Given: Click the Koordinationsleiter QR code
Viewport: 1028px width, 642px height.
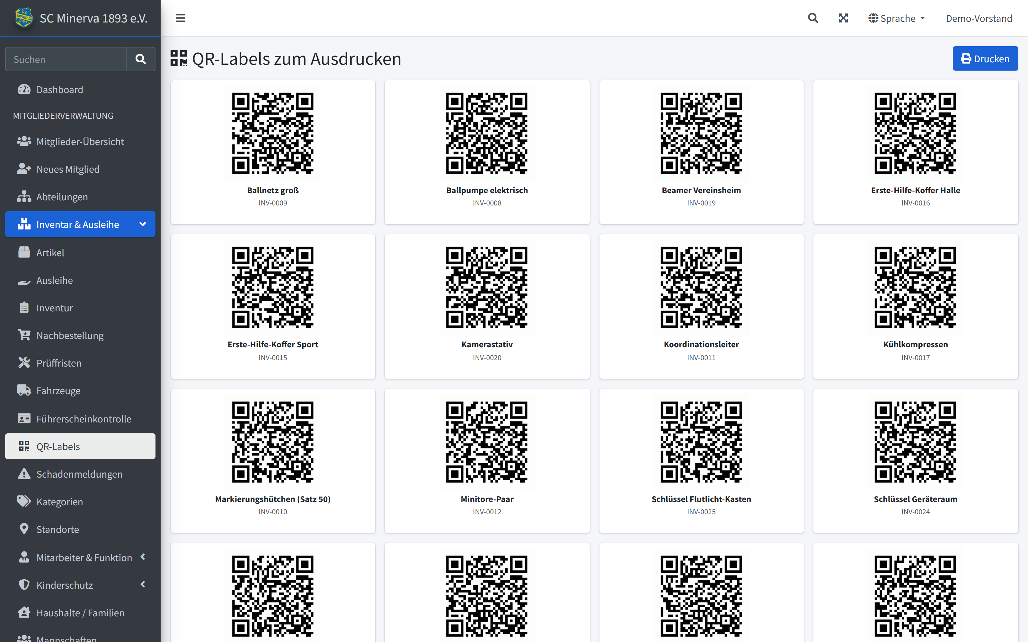Looking at the screenshot, I should [701, 288].
